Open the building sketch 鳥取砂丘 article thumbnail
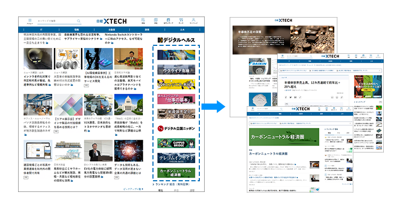Image resolution: width=404 pixels, height=209 pixels. pyautogui.click(x=68, y=151)
